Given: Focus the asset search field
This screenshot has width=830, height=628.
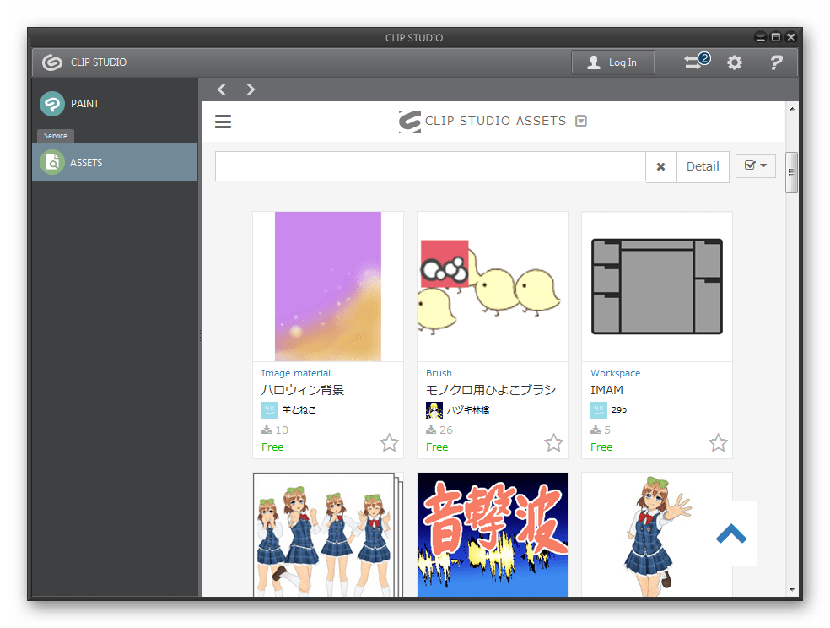Looking at the screenshot, I should (430, 166).
